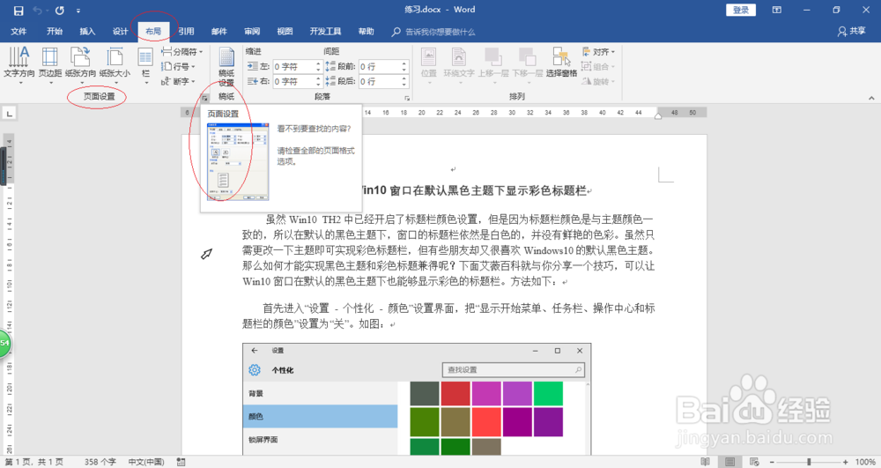The image size is (881, 468).
Task: Click stepper arrows of left indent
Action: coord(319,66)
